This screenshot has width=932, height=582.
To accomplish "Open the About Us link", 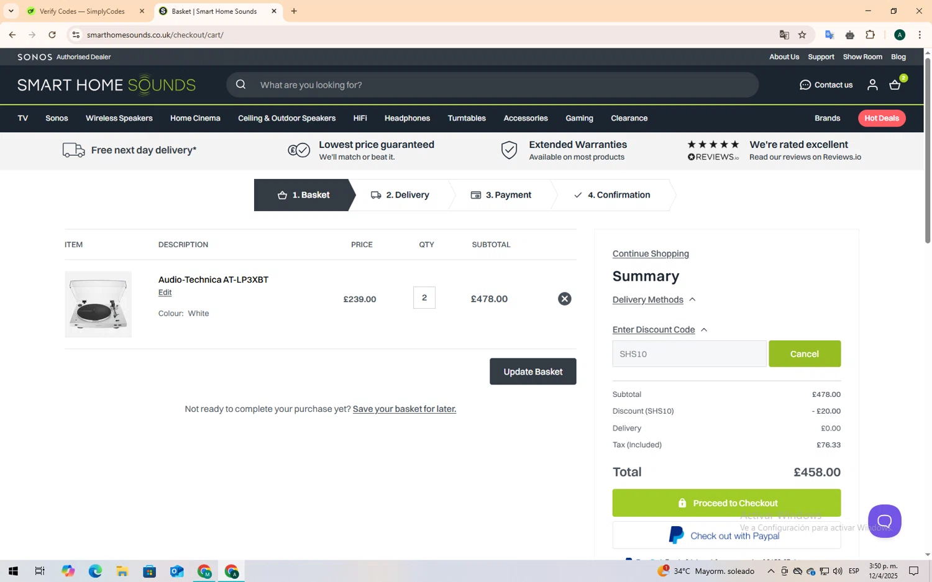I will (x=784, y=57).
